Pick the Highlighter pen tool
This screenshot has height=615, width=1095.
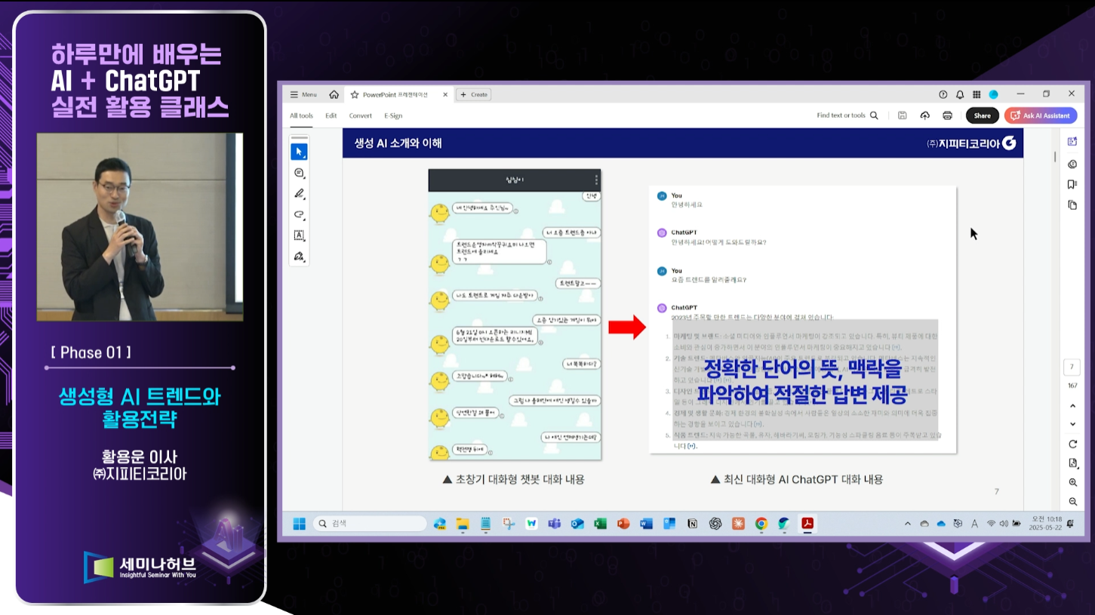click(299, 194)
